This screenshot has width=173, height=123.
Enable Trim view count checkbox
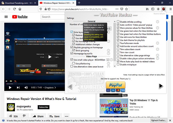118,52
